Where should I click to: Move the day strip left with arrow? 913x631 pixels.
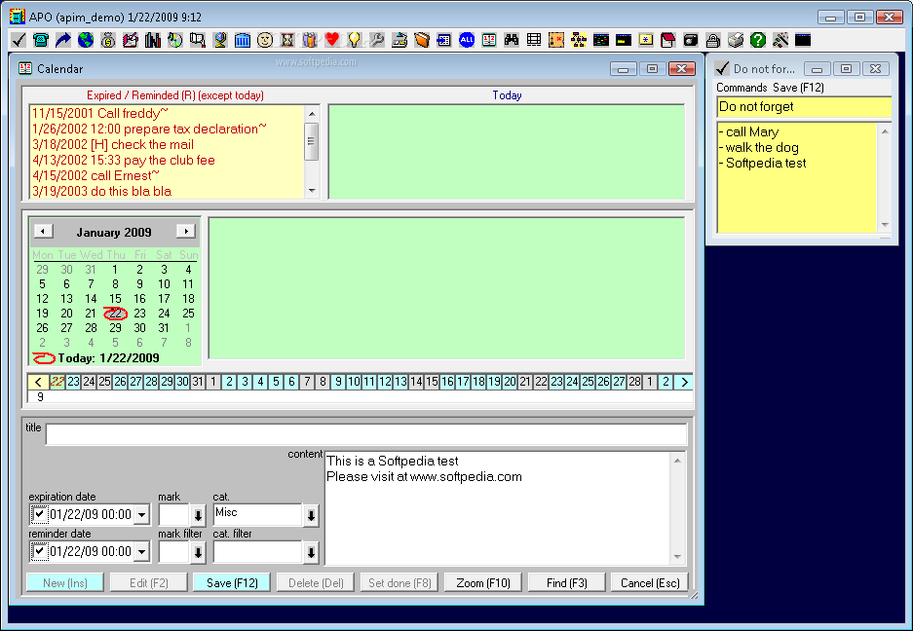tap(38, 382)
